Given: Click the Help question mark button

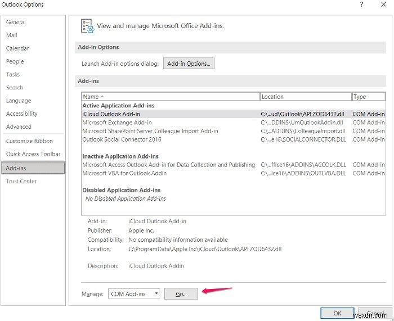Looking at the screenshot, I should (x=361, y=4).
